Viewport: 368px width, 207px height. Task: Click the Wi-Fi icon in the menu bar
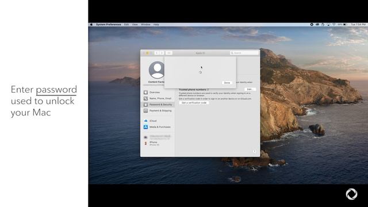click(334, 24)
